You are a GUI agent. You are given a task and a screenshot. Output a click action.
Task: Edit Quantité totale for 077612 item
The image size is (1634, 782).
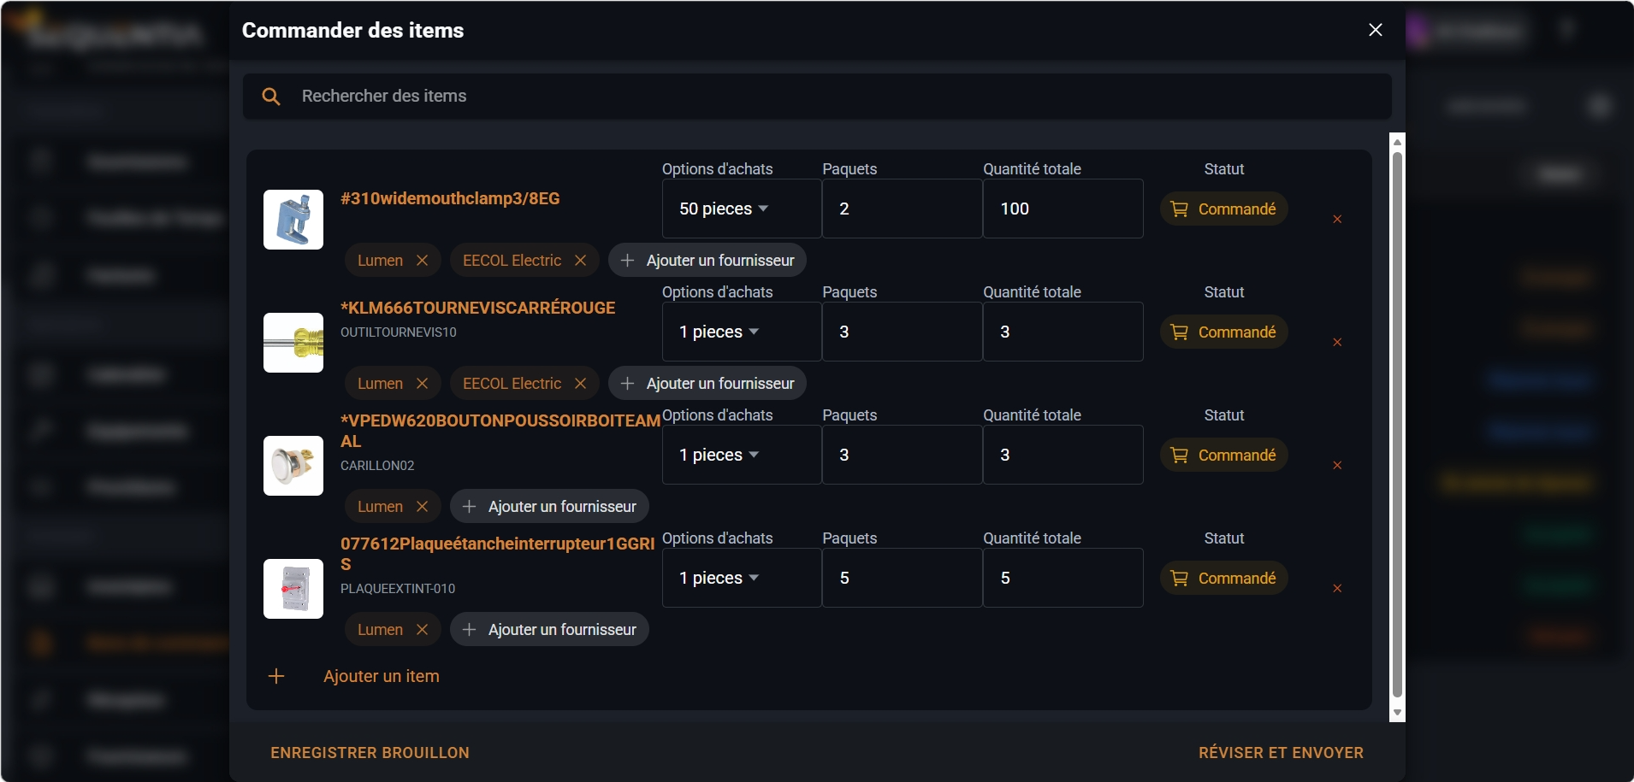(x=1063, y=578)
